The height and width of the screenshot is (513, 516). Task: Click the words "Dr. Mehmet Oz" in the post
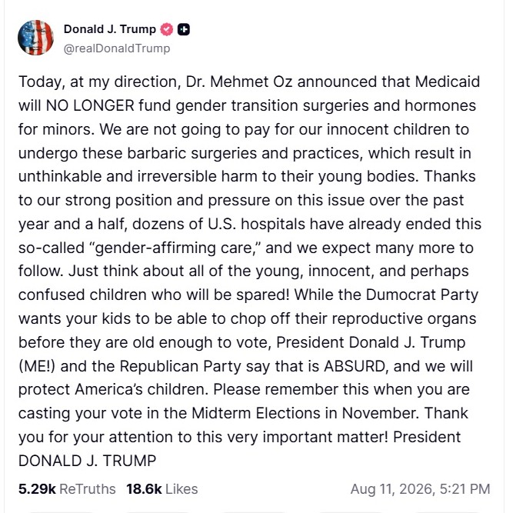pos(239,82)
